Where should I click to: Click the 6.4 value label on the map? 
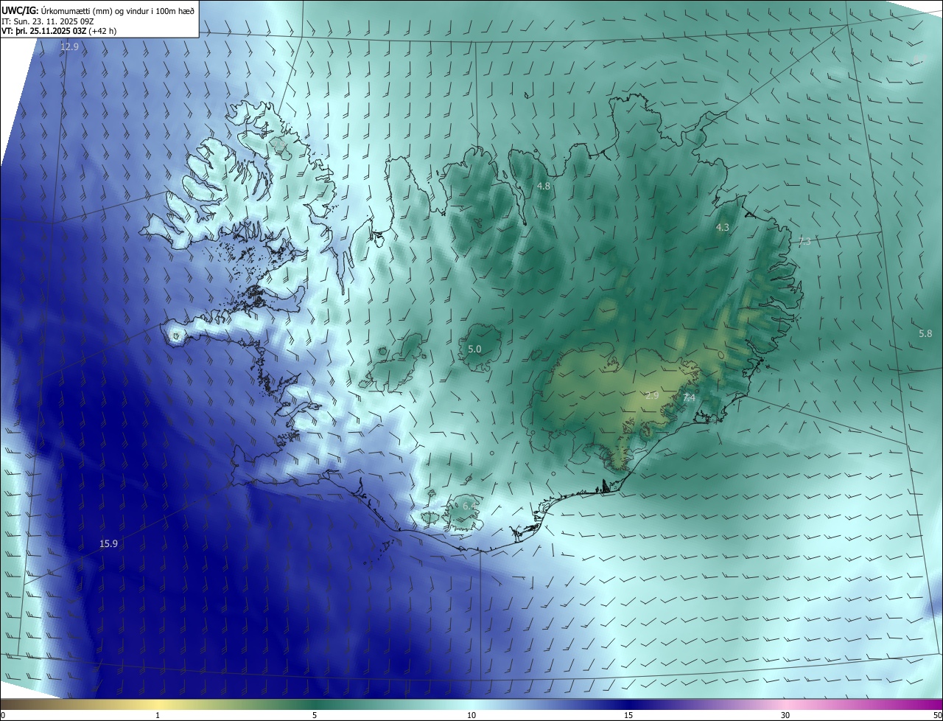click(x=469, y=506)
